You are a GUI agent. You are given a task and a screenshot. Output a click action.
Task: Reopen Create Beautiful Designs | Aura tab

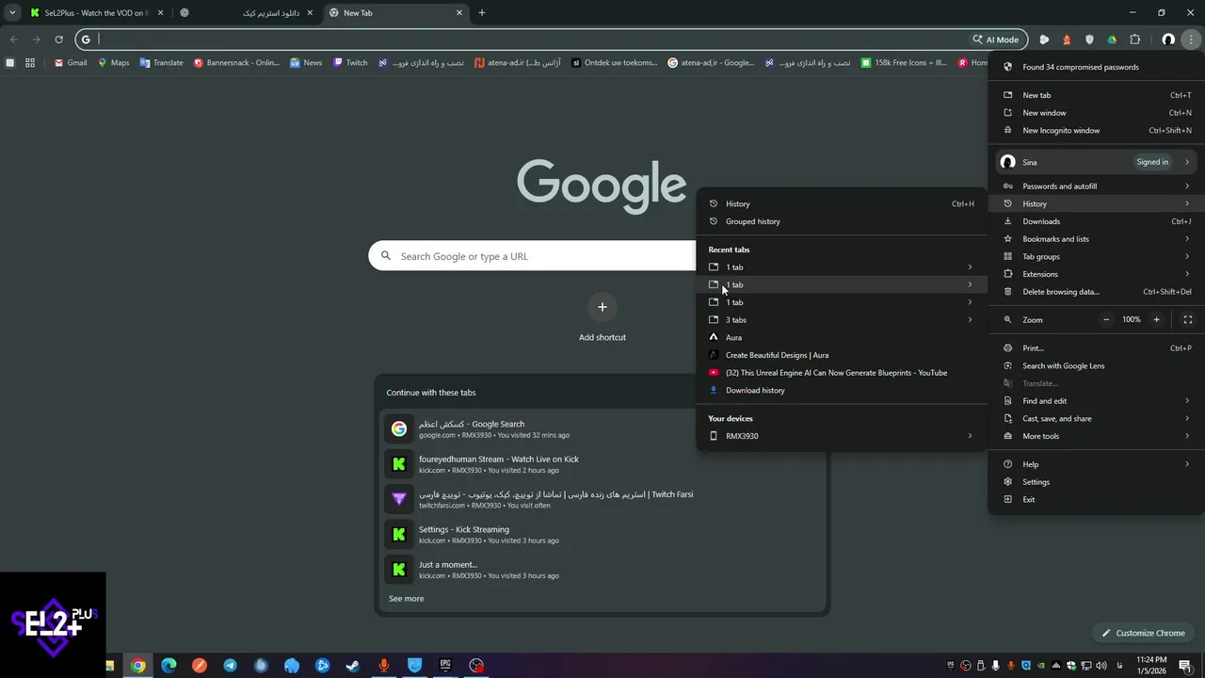841,355
